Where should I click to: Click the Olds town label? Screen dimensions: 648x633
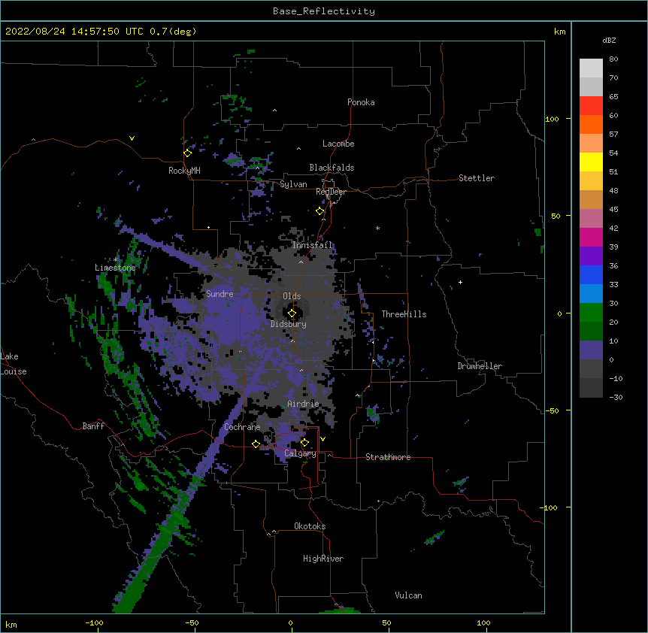tap(292, 296)
